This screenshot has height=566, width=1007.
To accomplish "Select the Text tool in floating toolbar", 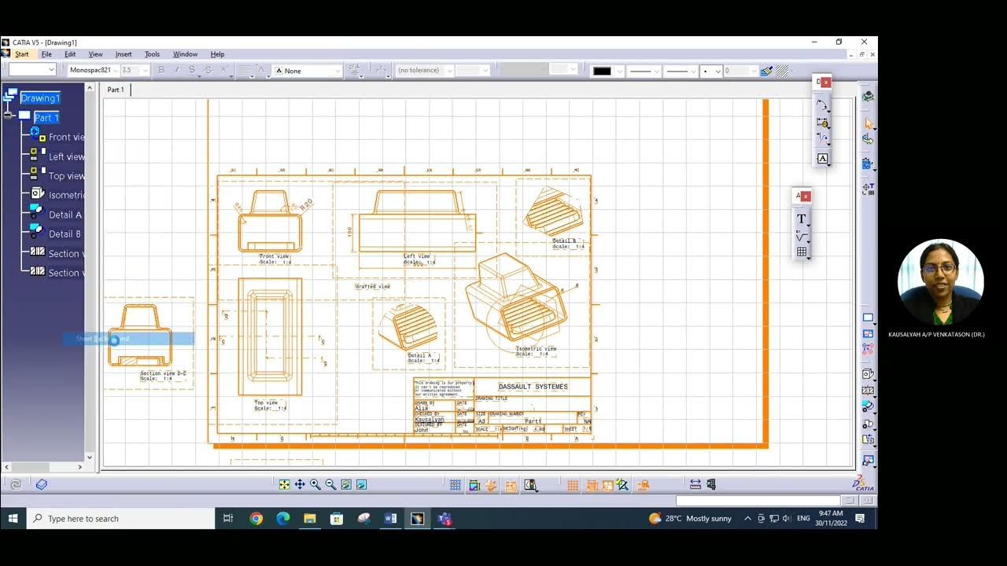I will [x=801, y=219].
